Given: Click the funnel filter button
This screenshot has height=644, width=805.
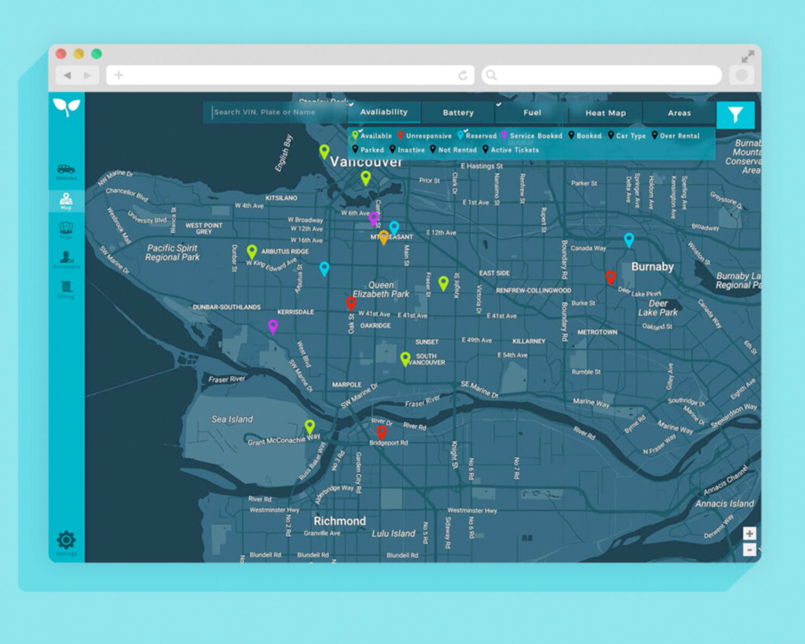Looking at the screenshot, I should 735,115.
